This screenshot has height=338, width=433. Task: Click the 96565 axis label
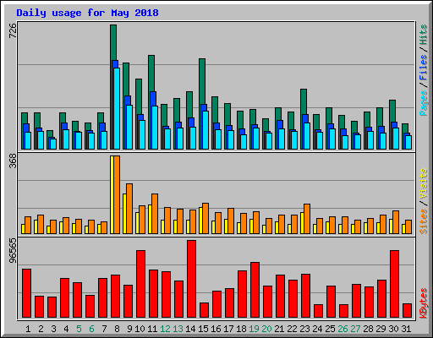click(x=13, y=251)
